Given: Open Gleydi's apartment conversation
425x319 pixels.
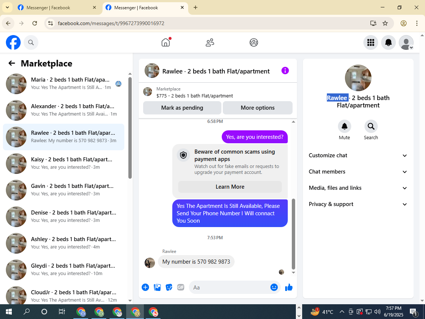Looking at the screenshot, I should [63, 270].
